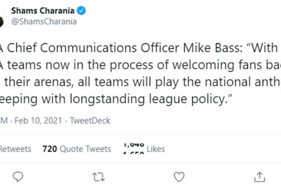The height and width of the screenshot is (187, 281).
Task: Open the TweetDeck source link
Action: click(90, 121)
